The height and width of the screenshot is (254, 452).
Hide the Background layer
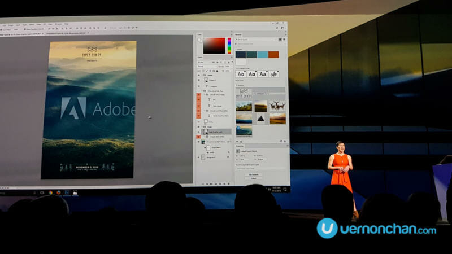click(199, 157)
